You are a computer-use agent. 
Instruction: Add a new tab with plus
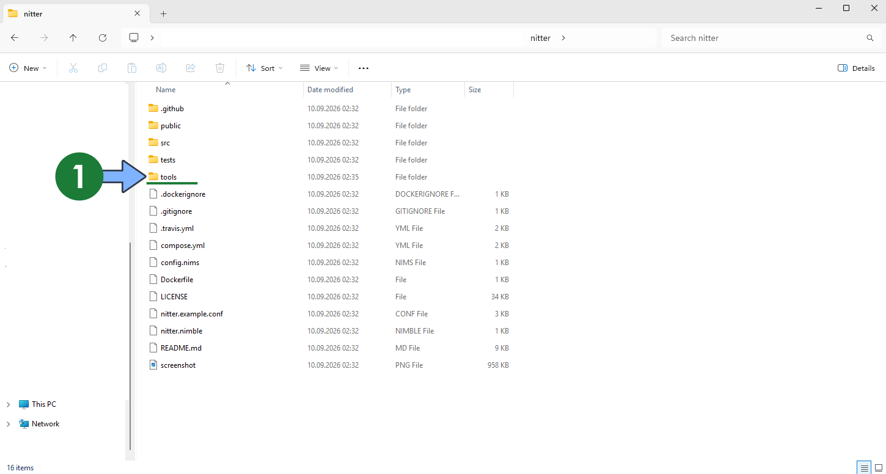pyautogui.click(x=163, y=13)
